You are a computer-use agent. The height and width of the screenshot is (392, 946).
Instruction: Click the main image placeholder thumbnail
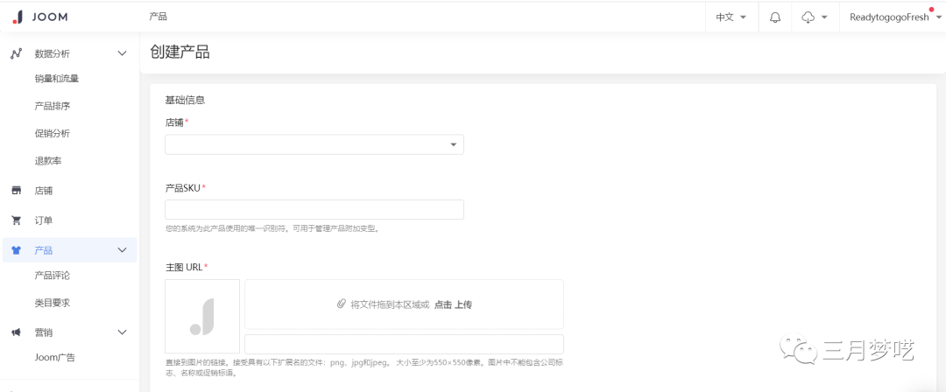[202, 316]
